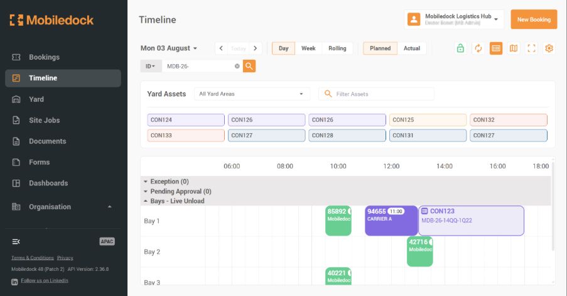567x296 pixels.
Task: Follow the LinkedIn link
Action: point(44,280)
